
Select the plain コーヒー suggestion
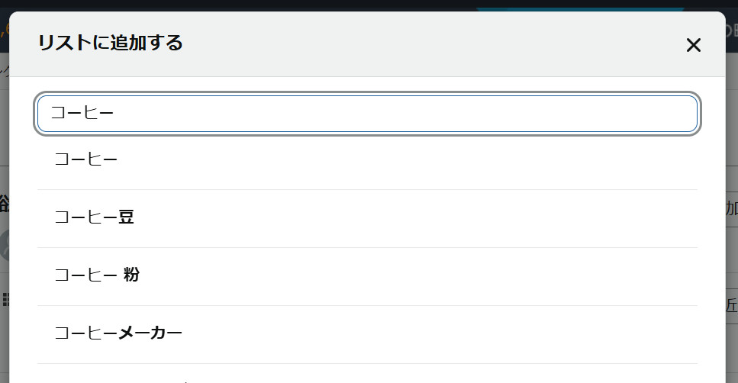(366, 160)
